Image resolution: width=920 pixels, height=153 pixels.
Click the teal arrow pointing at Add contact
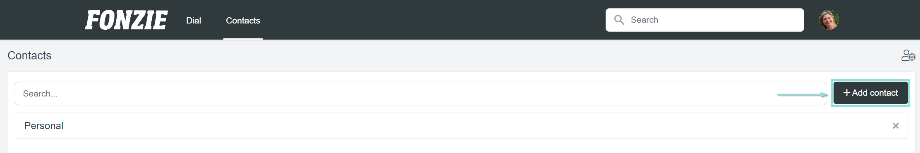point(803,94)
